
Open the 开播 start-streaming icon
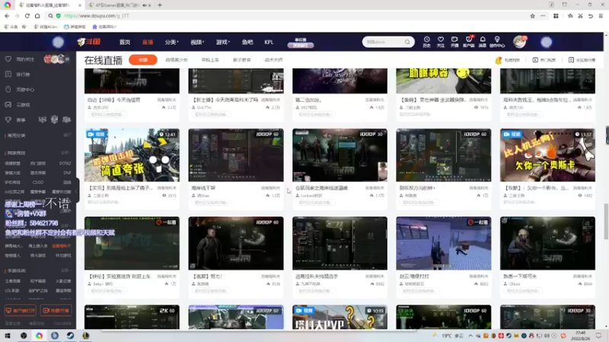(454, 42)
